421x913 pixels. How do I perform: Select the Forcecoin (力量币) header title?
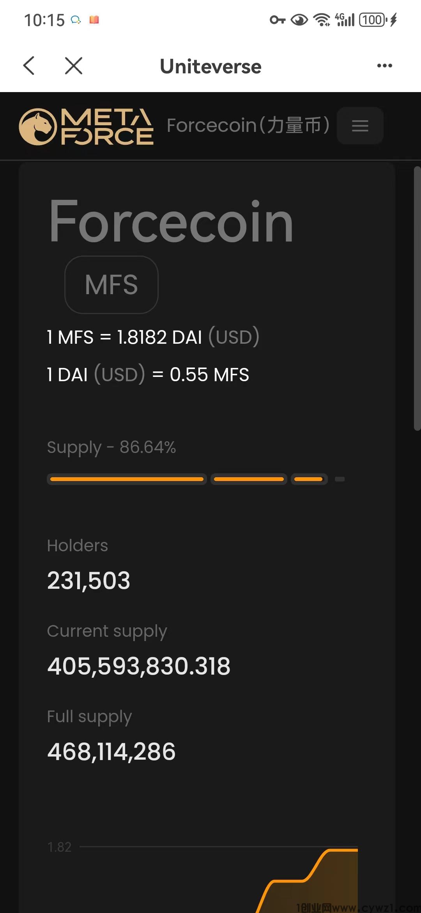pos(248,125)
